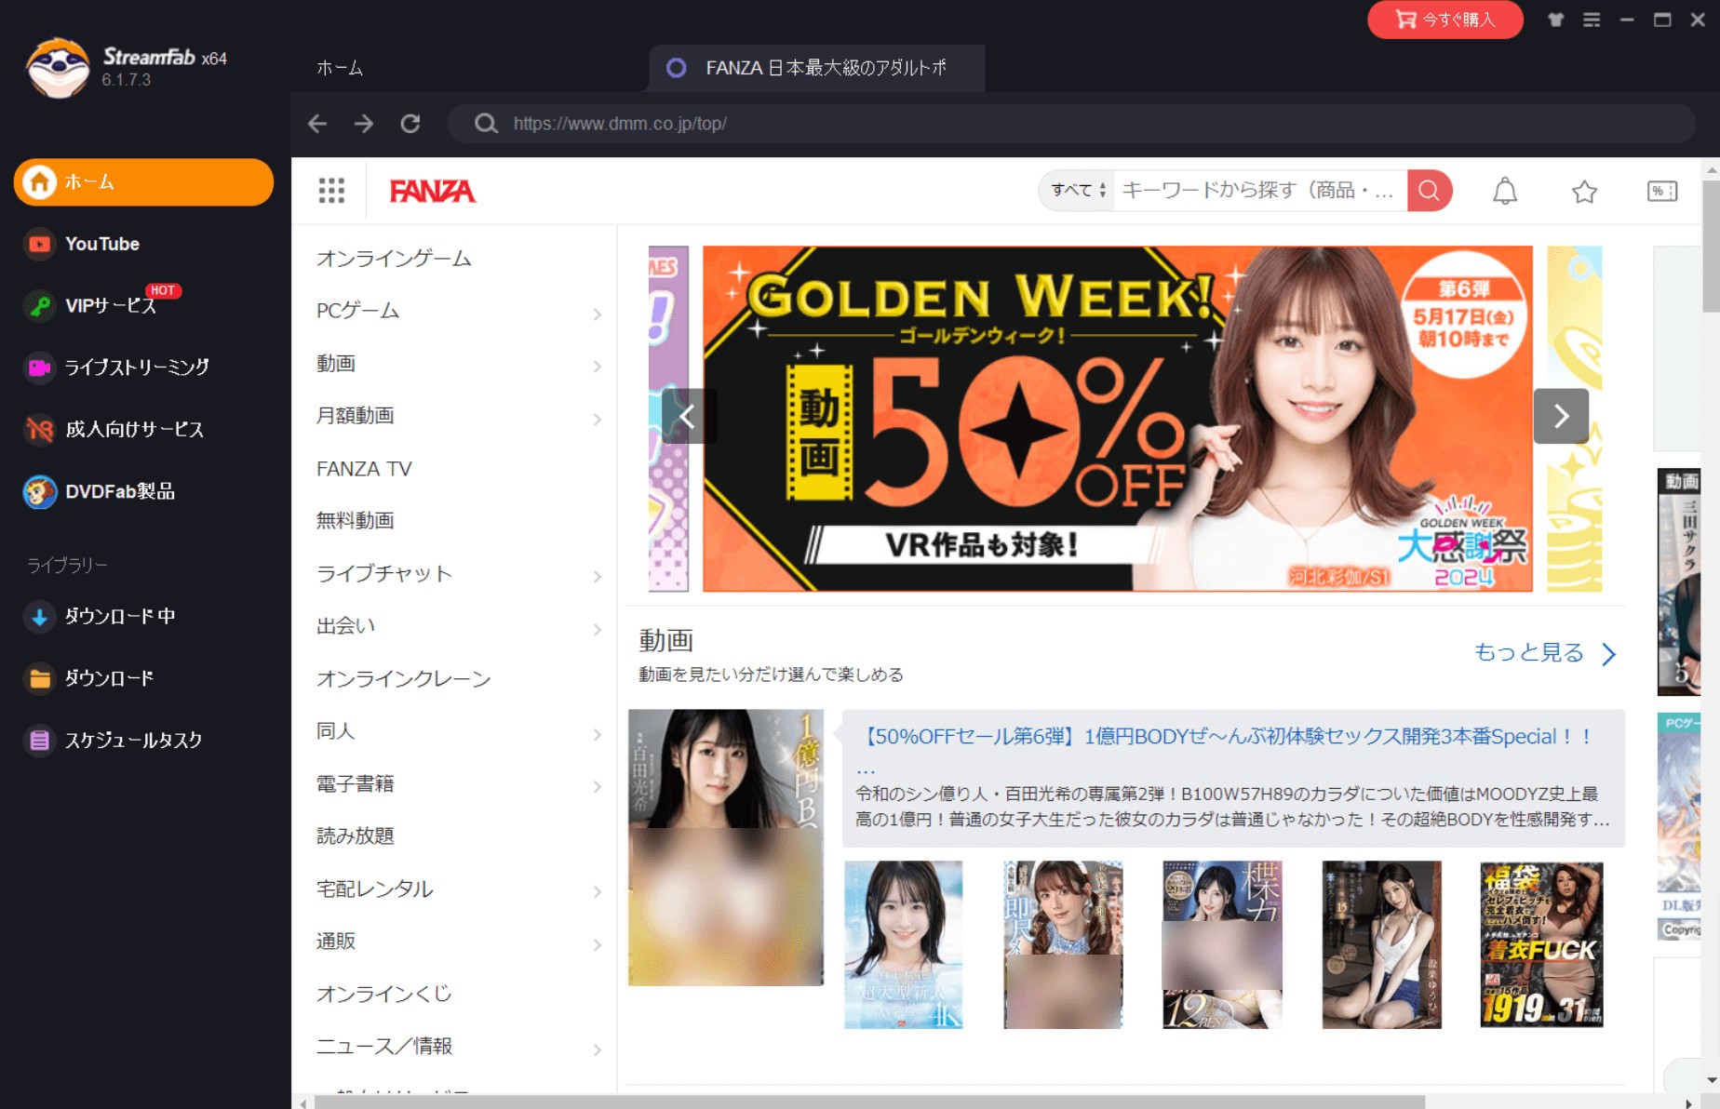Click the 今すぐ購入 buy now button
Image resolution: width=1720 pixels, height=1109 pixels.
(x=1445, y=20)
